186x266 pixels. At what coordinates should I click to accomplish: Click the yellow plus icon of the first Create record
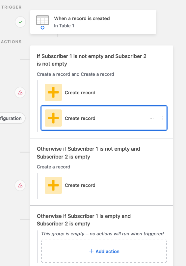[53, 92]
